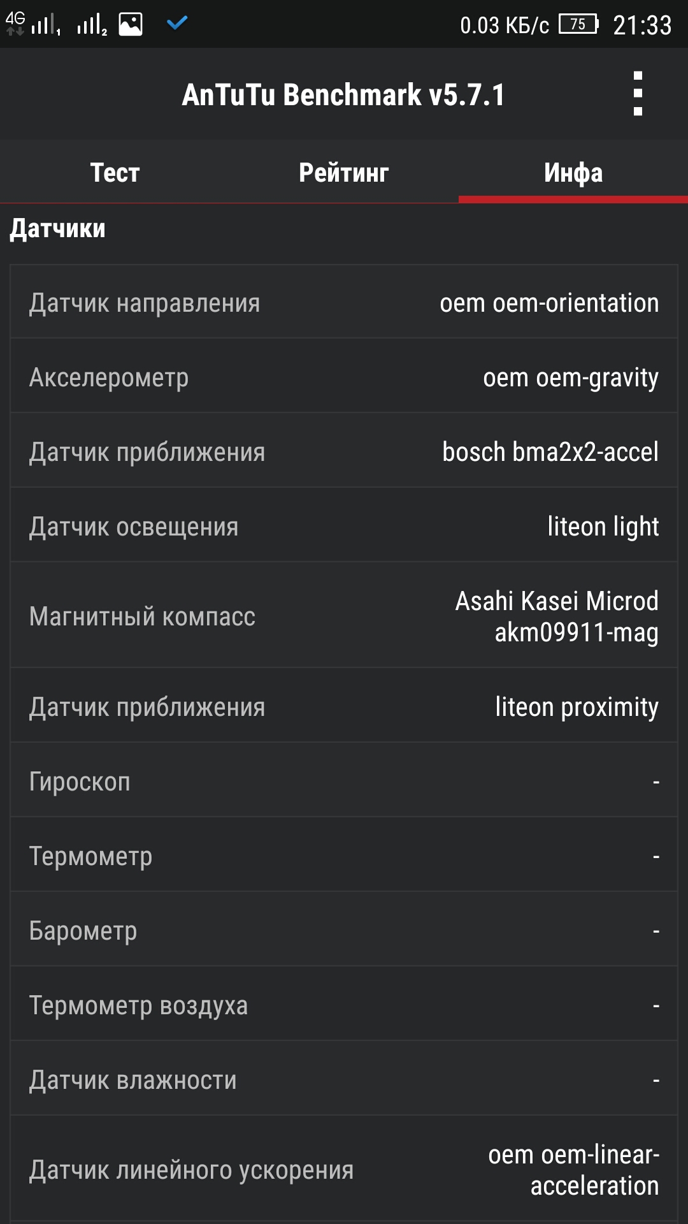Select the Инфа tab

pyautogui.click(x=573, y=172)
